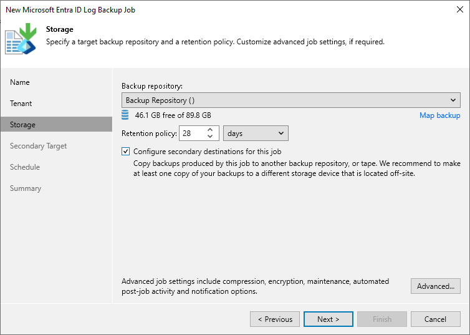This screenshot has height=335, width=470.
Task: Click the repository storage disk icon
Action: (x=125, y=115)
